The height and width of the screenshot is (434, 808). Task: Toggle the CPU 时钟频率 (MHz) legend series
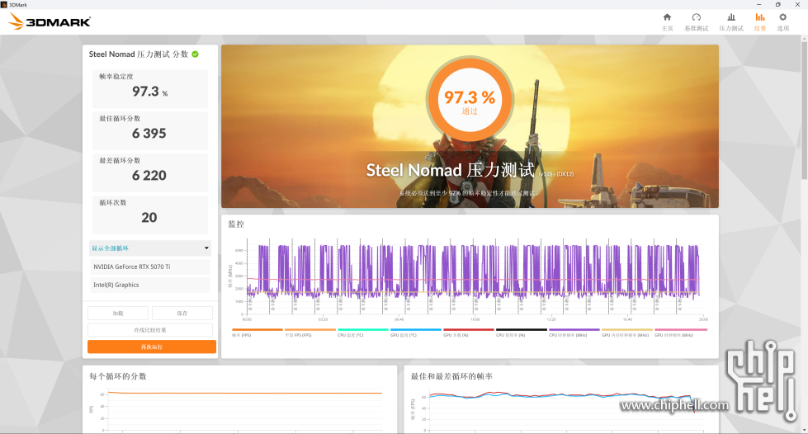[574, 333]
